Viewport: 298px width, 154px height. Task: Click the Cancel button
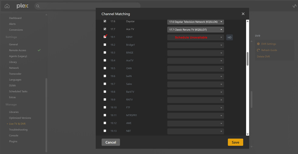[111, 142]
